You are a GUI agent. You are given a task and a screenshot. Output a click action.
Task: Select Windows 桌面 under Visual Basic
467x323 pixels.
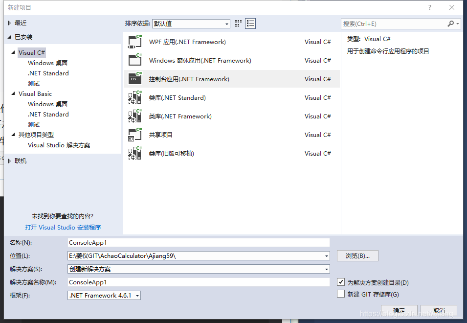pos(47,104)
